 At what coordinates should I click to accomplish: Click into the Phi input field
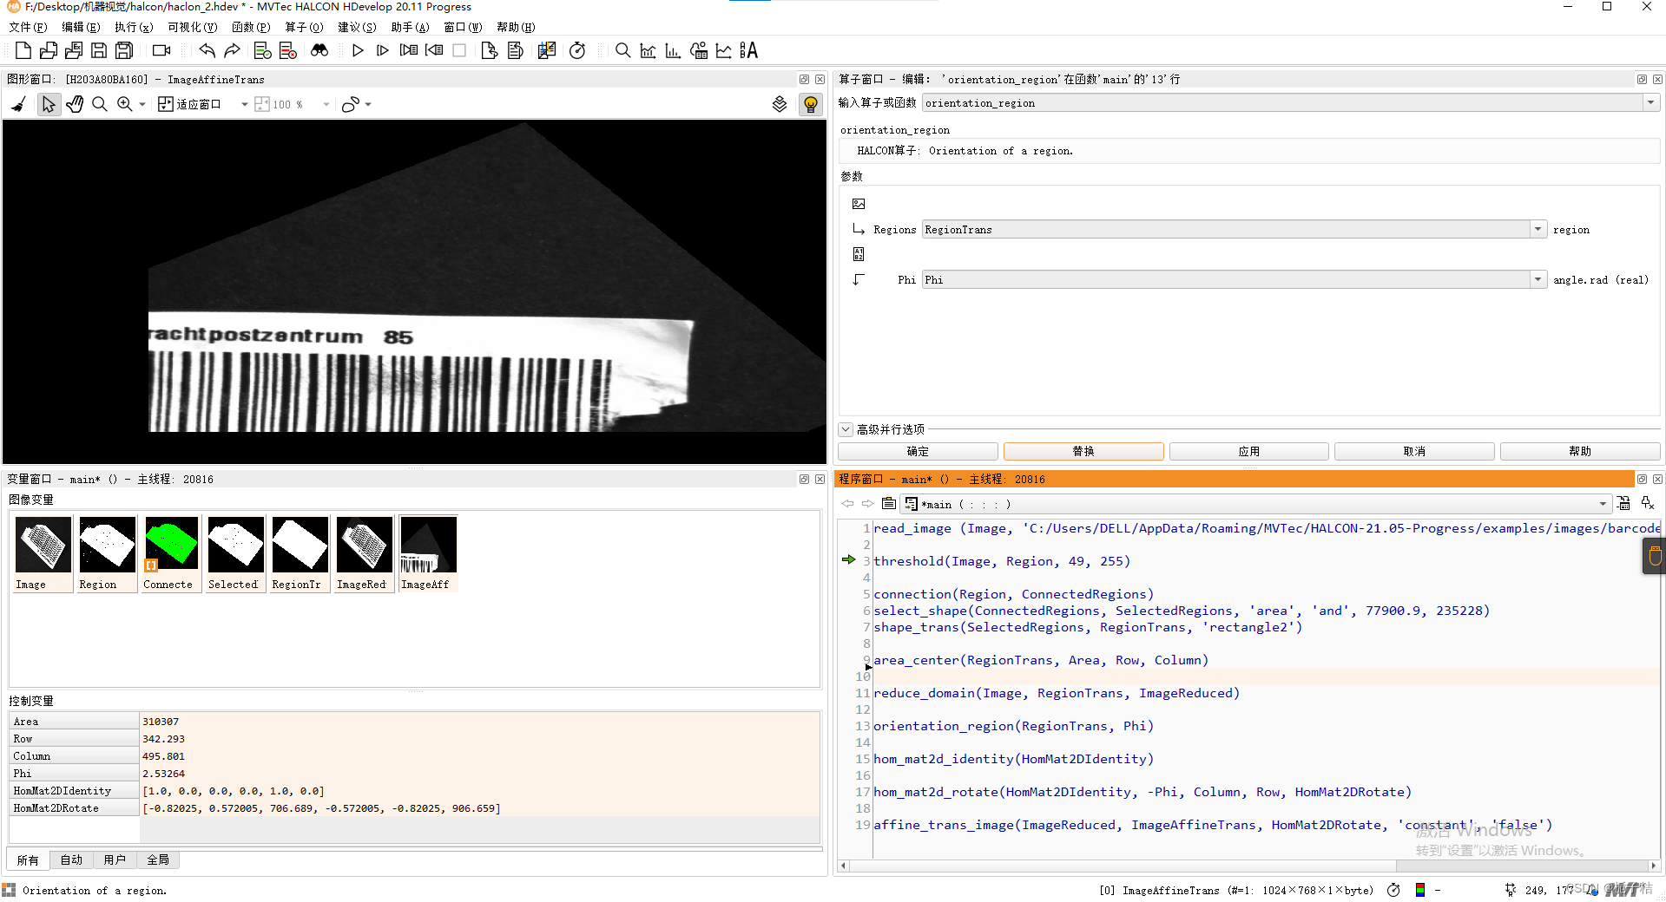[x=1226, y=279]
